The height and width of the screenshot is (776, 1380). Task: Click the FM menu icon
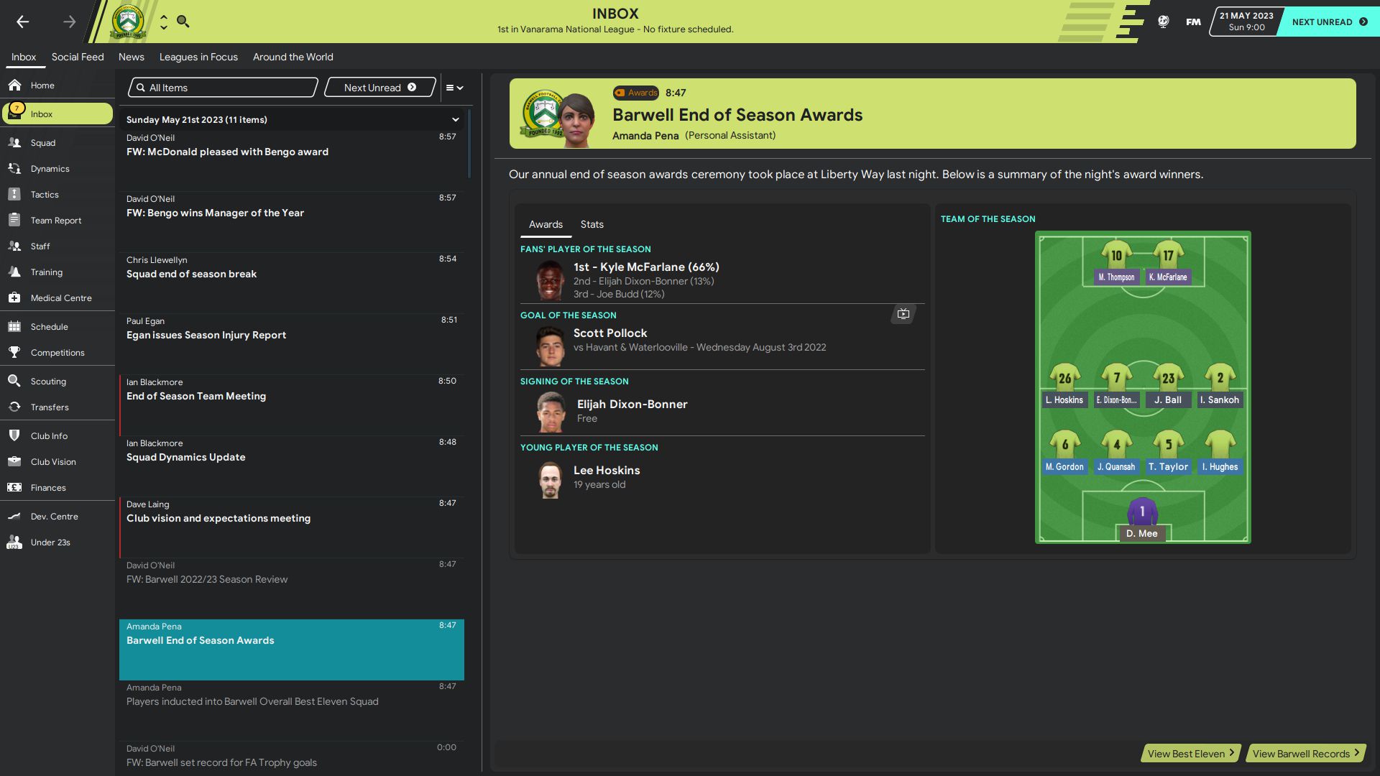1193,22
